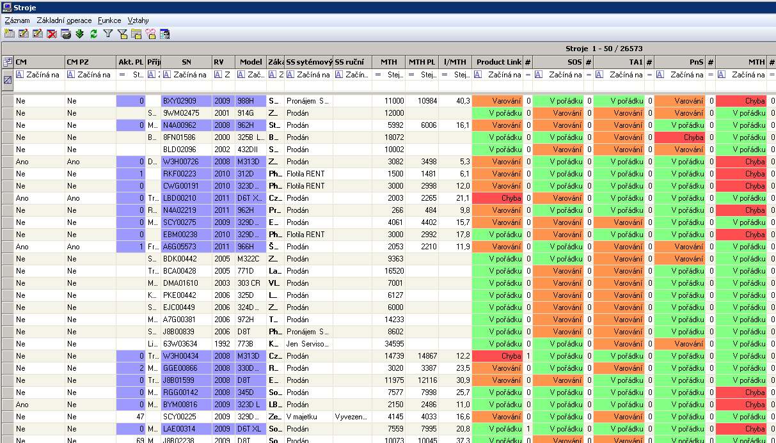Sort by the Model column header
Image resolution: width=776 pixels, height=443 pixels.
coord(251,62)
